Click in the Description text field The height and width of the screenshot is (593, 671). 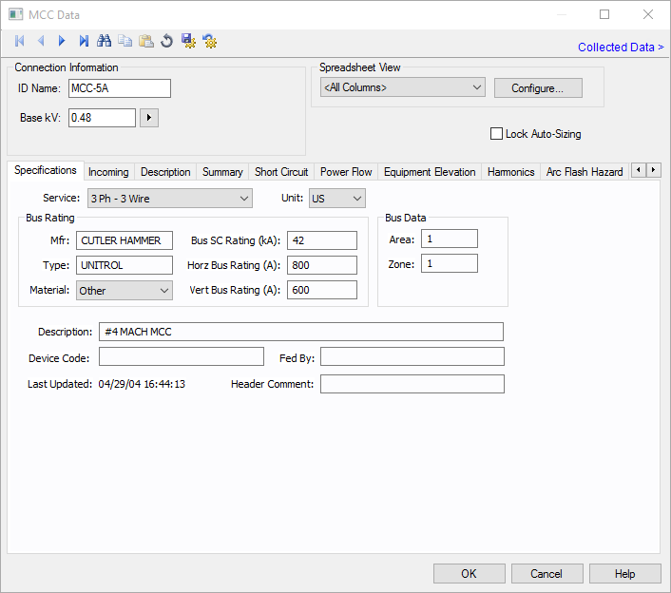click(301, 332)
